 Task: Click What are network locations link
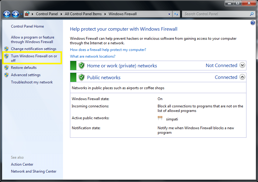click(x=92, y=56)
